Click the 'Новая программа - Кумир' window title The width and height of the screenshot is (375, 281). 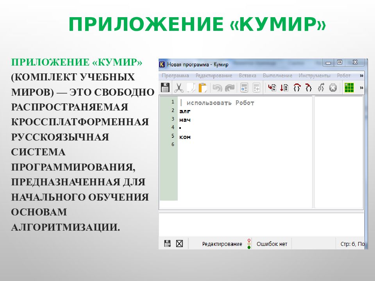(x=198, y=64)
